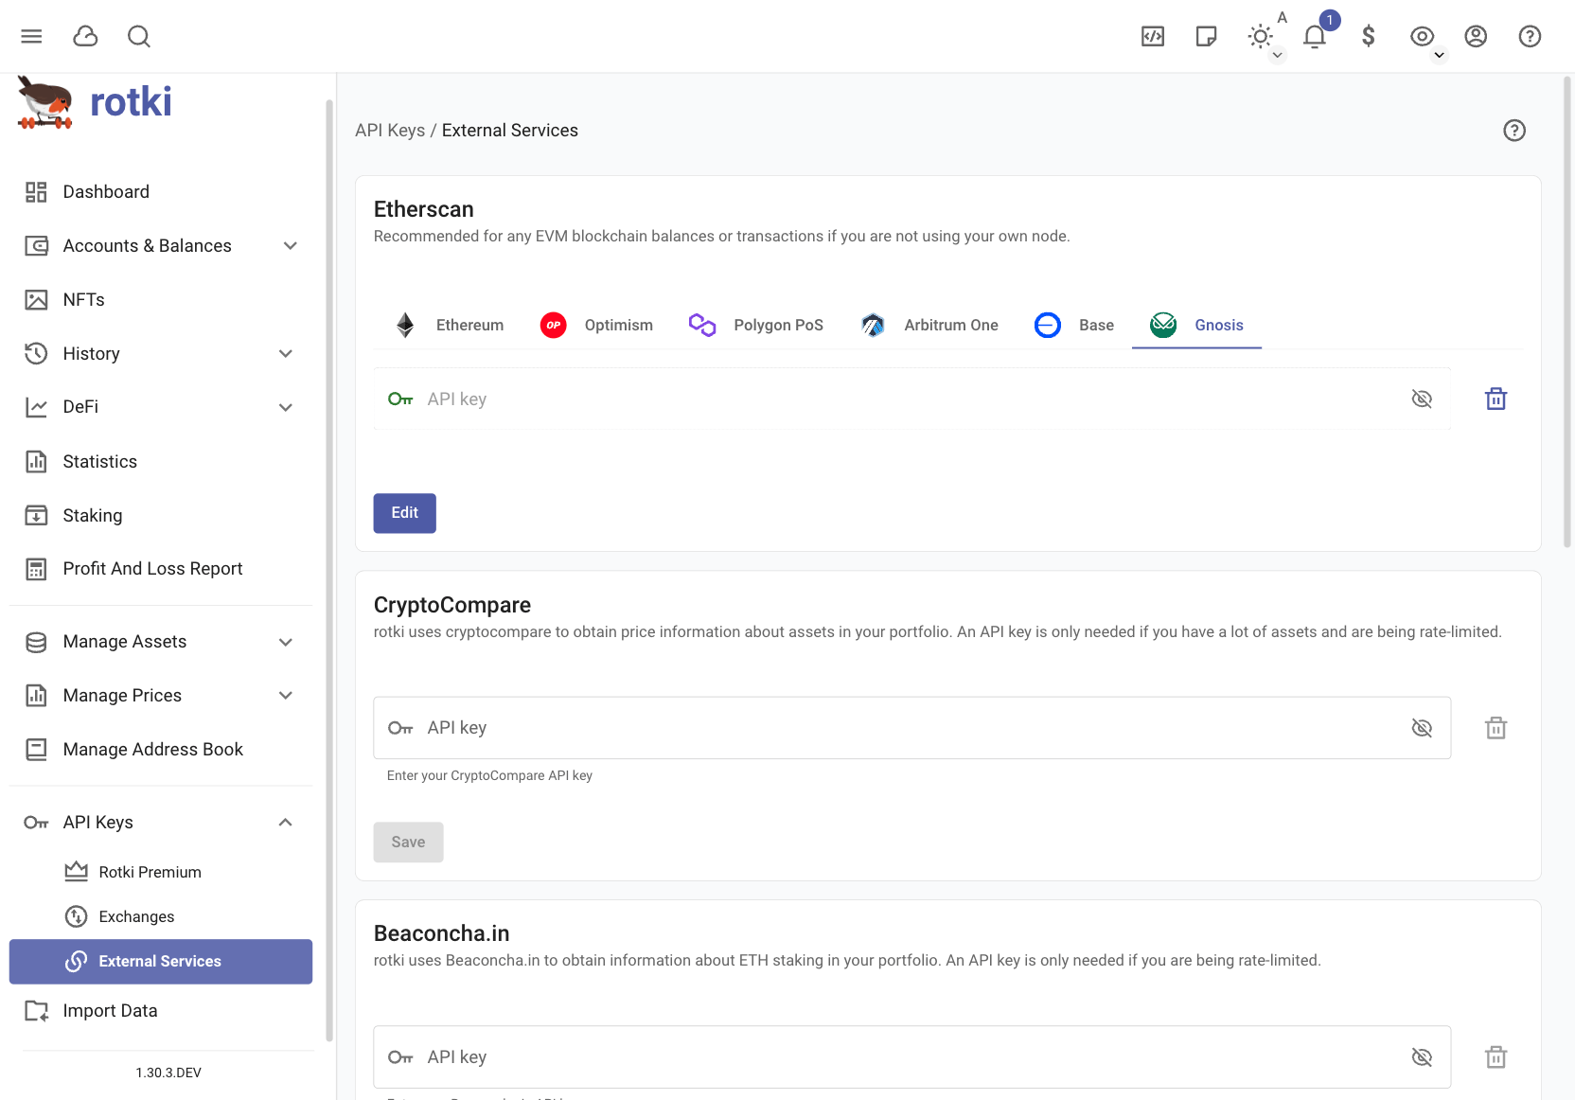Reveal the Beaconcha.in API key

[x=1422, y=1057]
